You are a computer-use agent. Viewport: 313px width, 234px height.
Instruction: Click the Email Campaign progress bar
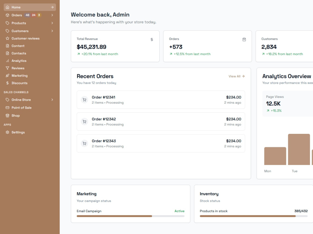point(131,216)
